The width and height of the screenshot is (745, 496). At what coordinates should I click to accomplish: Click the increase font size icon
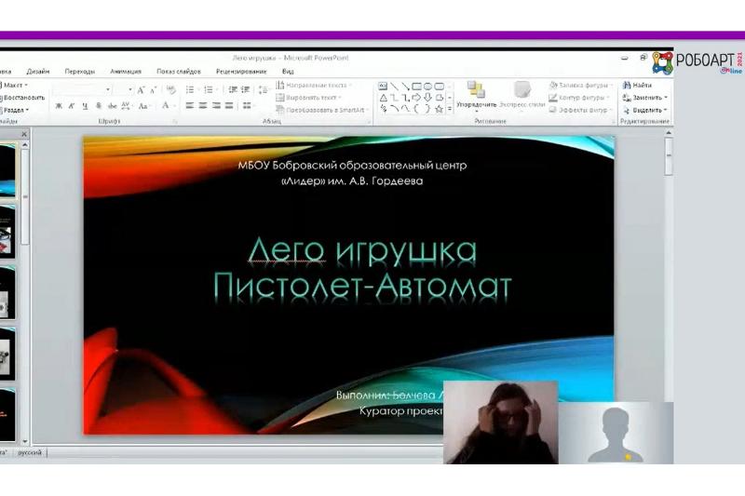(142, 90)
